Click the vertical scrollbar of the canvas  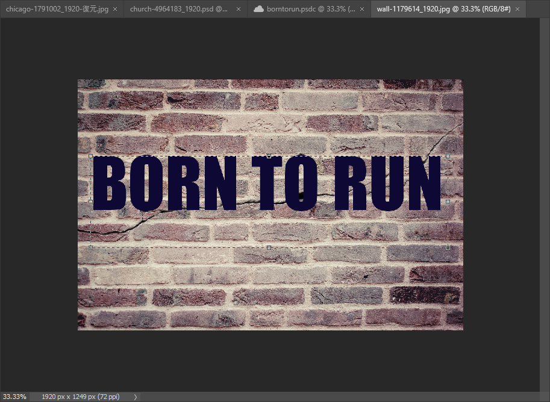click(x=545, y=205)
